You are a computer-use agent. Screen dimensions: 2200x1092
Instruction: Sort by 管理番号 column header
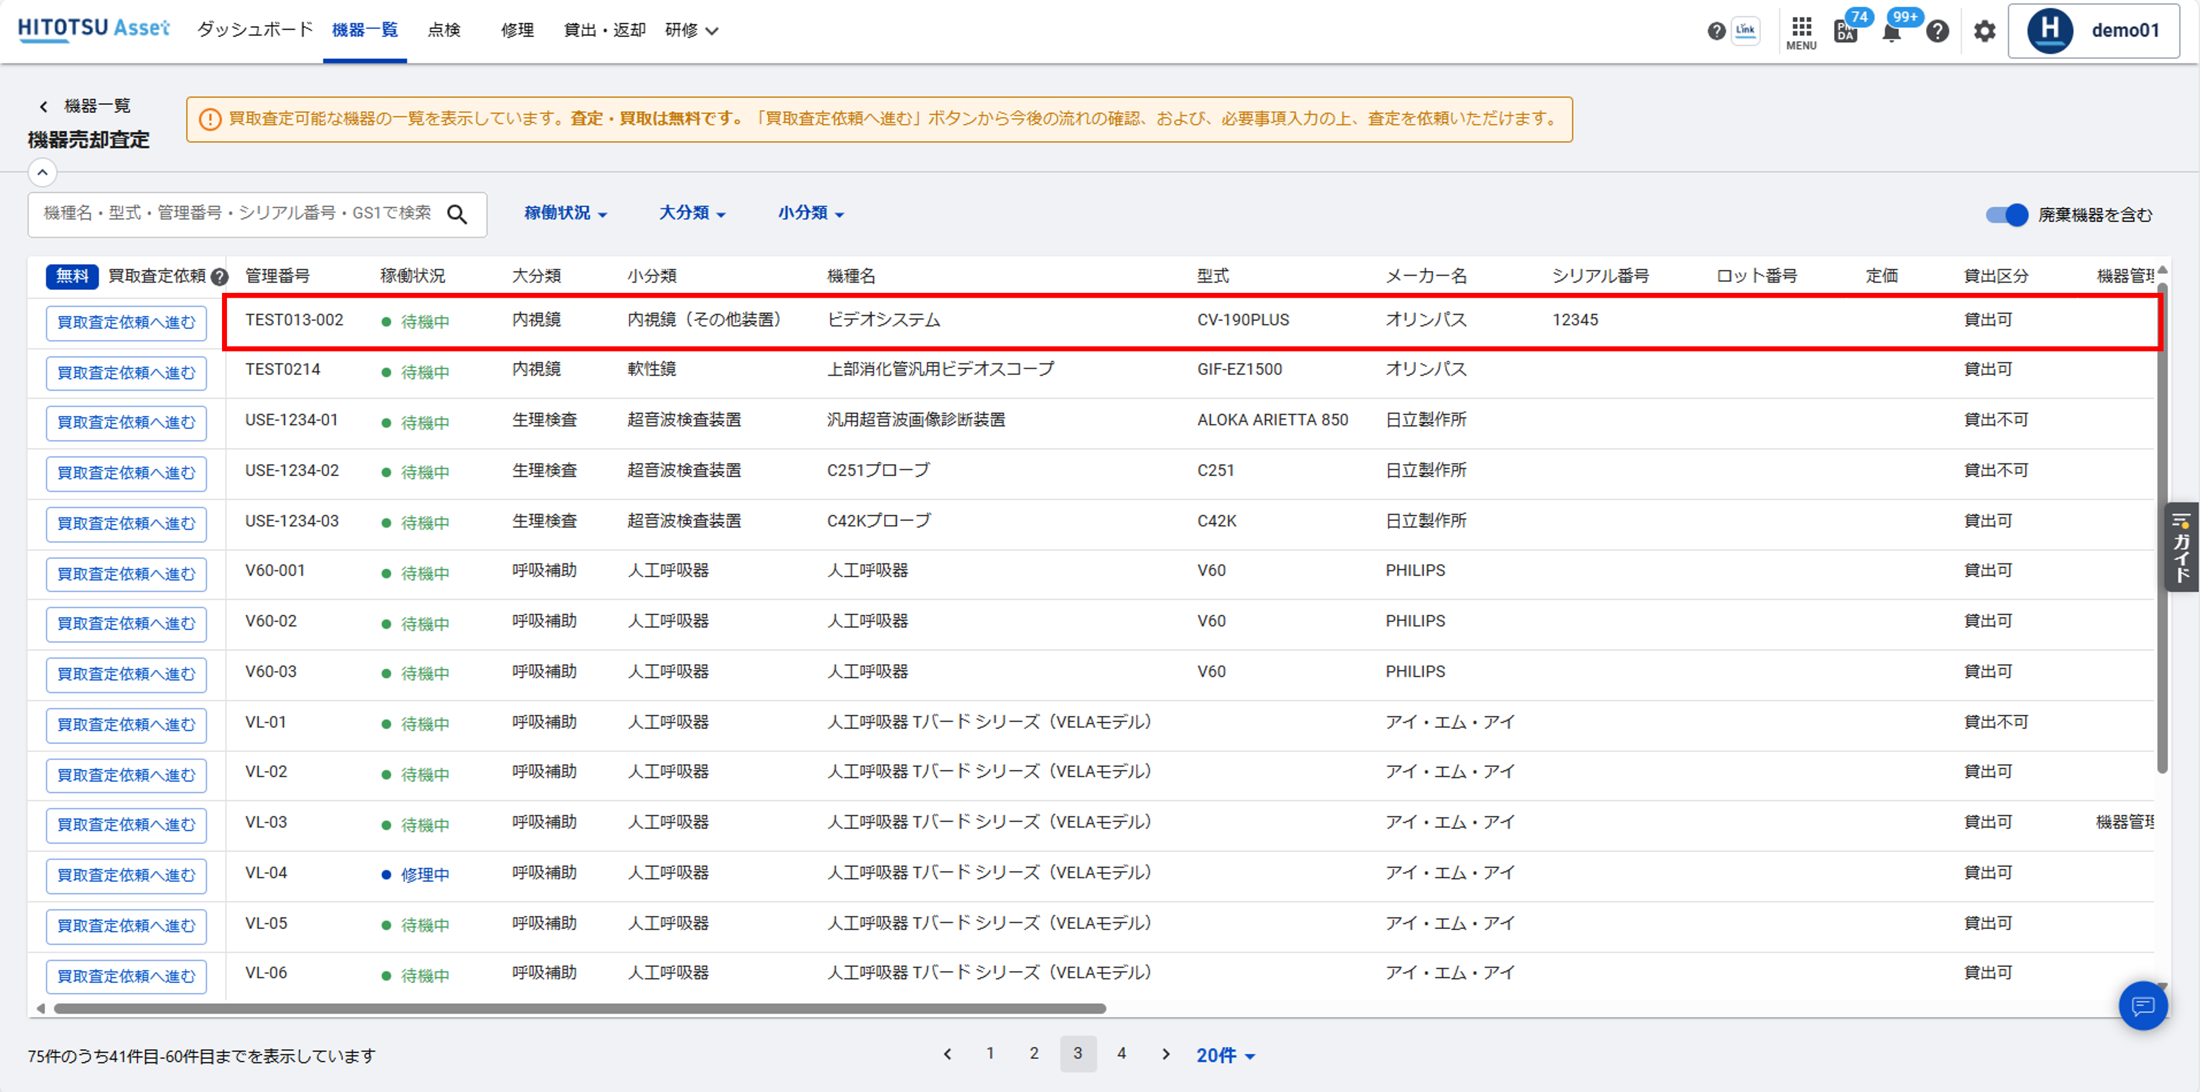(277, 276)
